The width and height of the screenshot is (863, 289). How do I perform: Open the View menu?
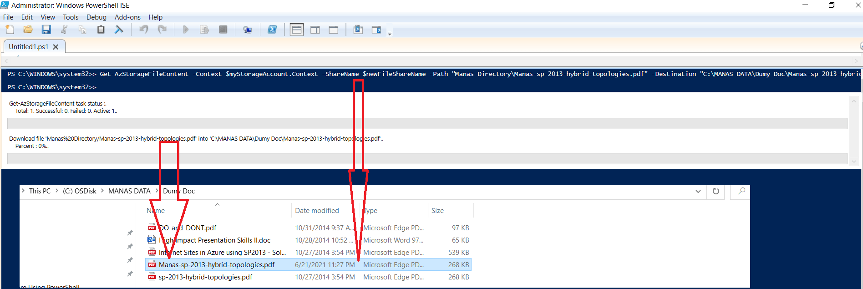[48, 17]
